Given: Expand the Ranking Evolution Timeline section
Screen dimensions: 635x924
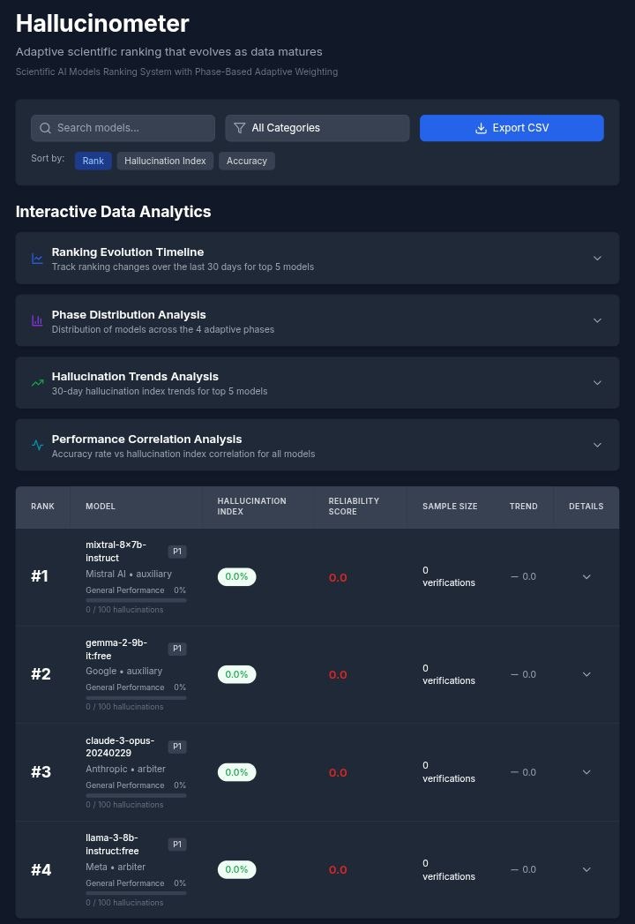Looking at the screenshot, I should (x=597, y=259).
